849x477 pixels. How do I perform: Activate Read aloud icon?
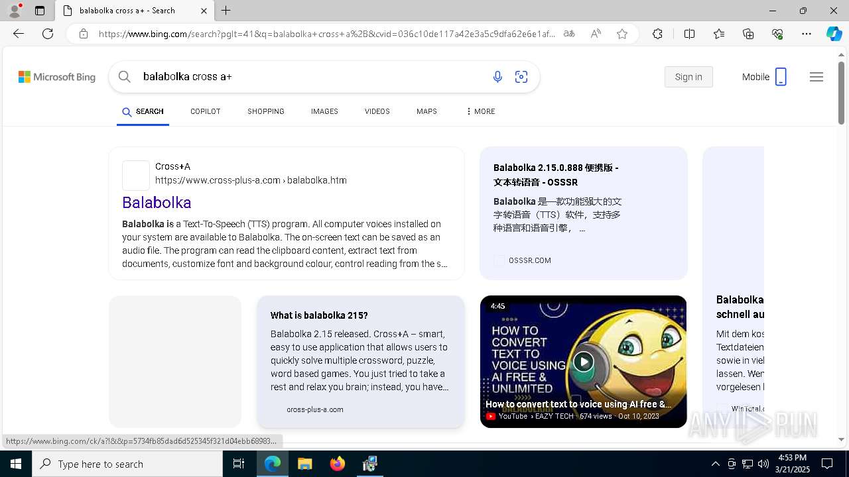[596, 34]
